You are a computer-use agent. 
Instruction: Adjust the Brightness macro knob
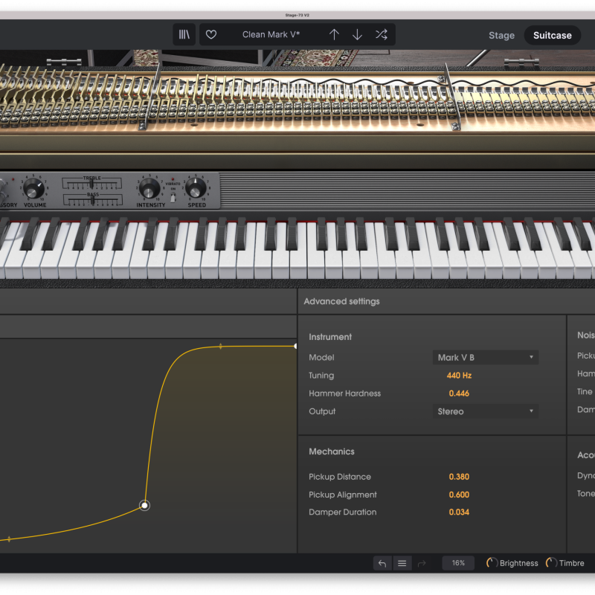[492, 563]
